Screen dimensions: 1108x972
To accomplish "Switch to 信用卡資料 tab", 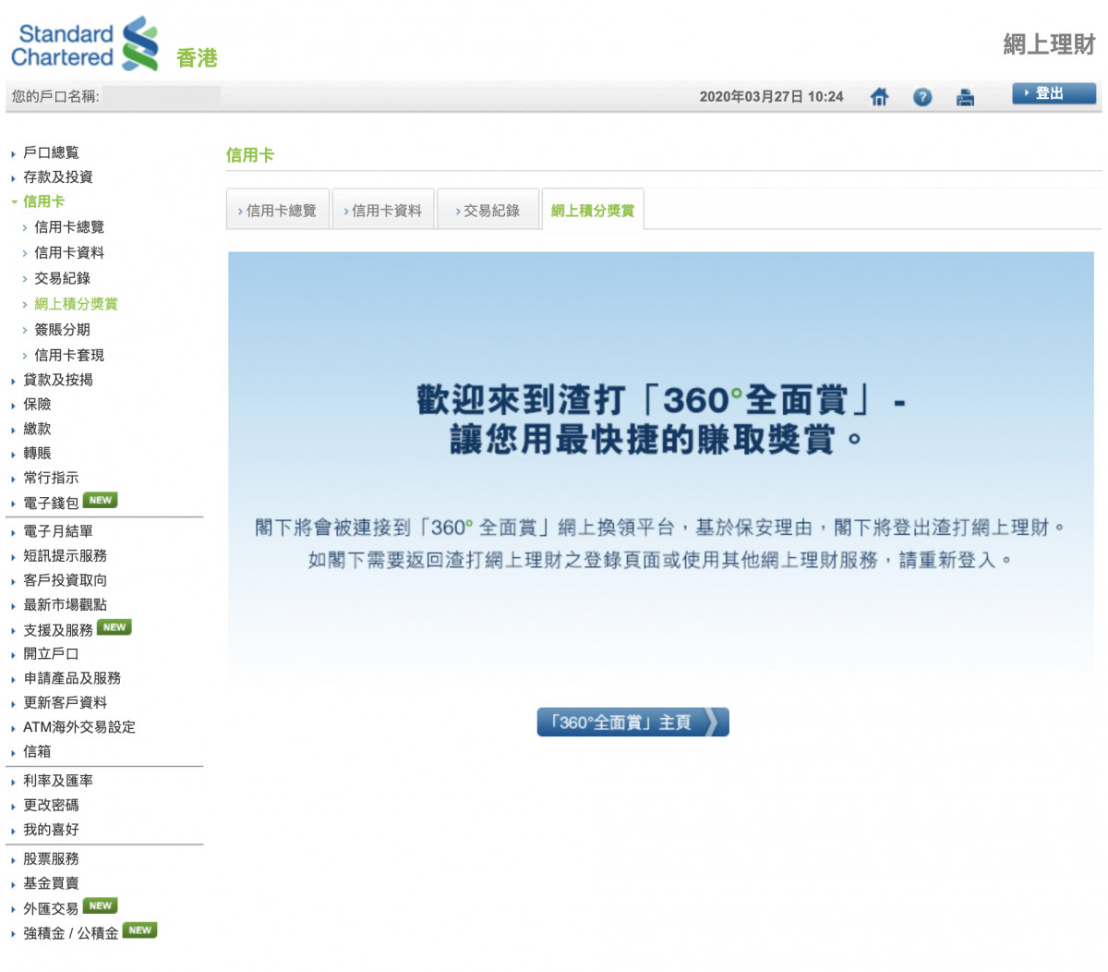I will pos(383,210).
